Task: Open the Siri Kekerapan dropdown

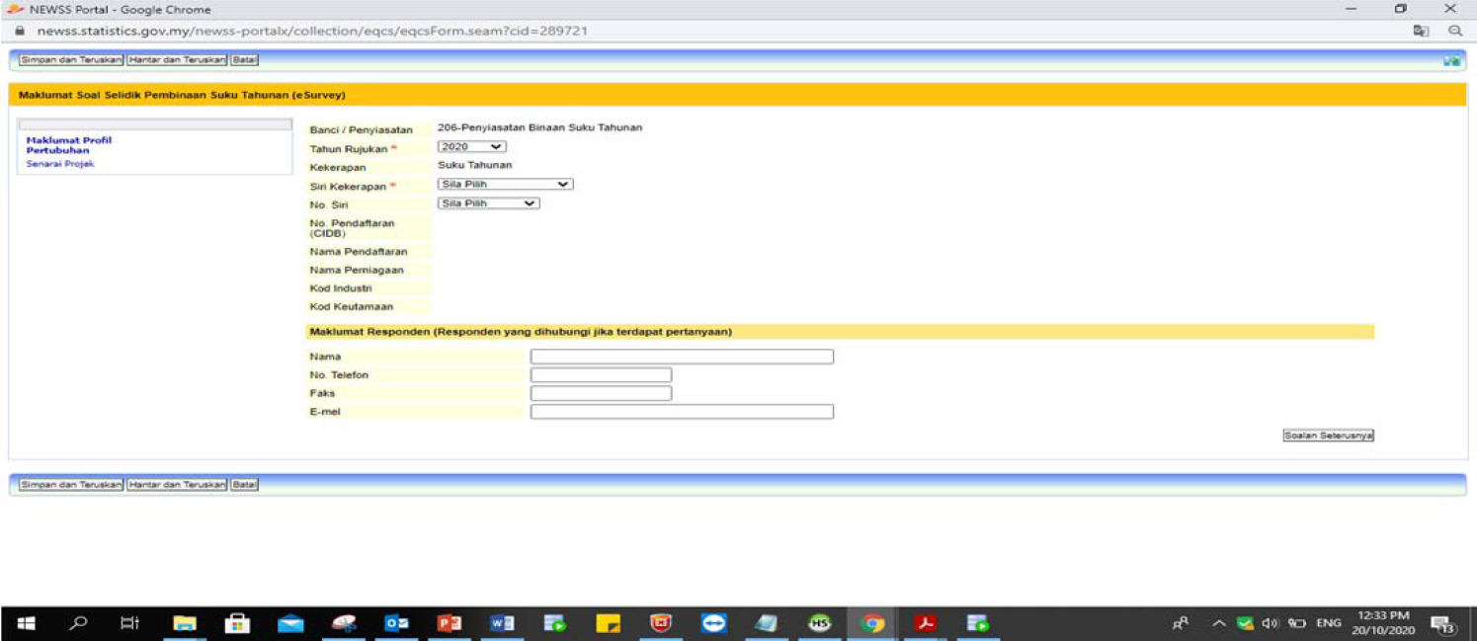Action: pos(505,184)
